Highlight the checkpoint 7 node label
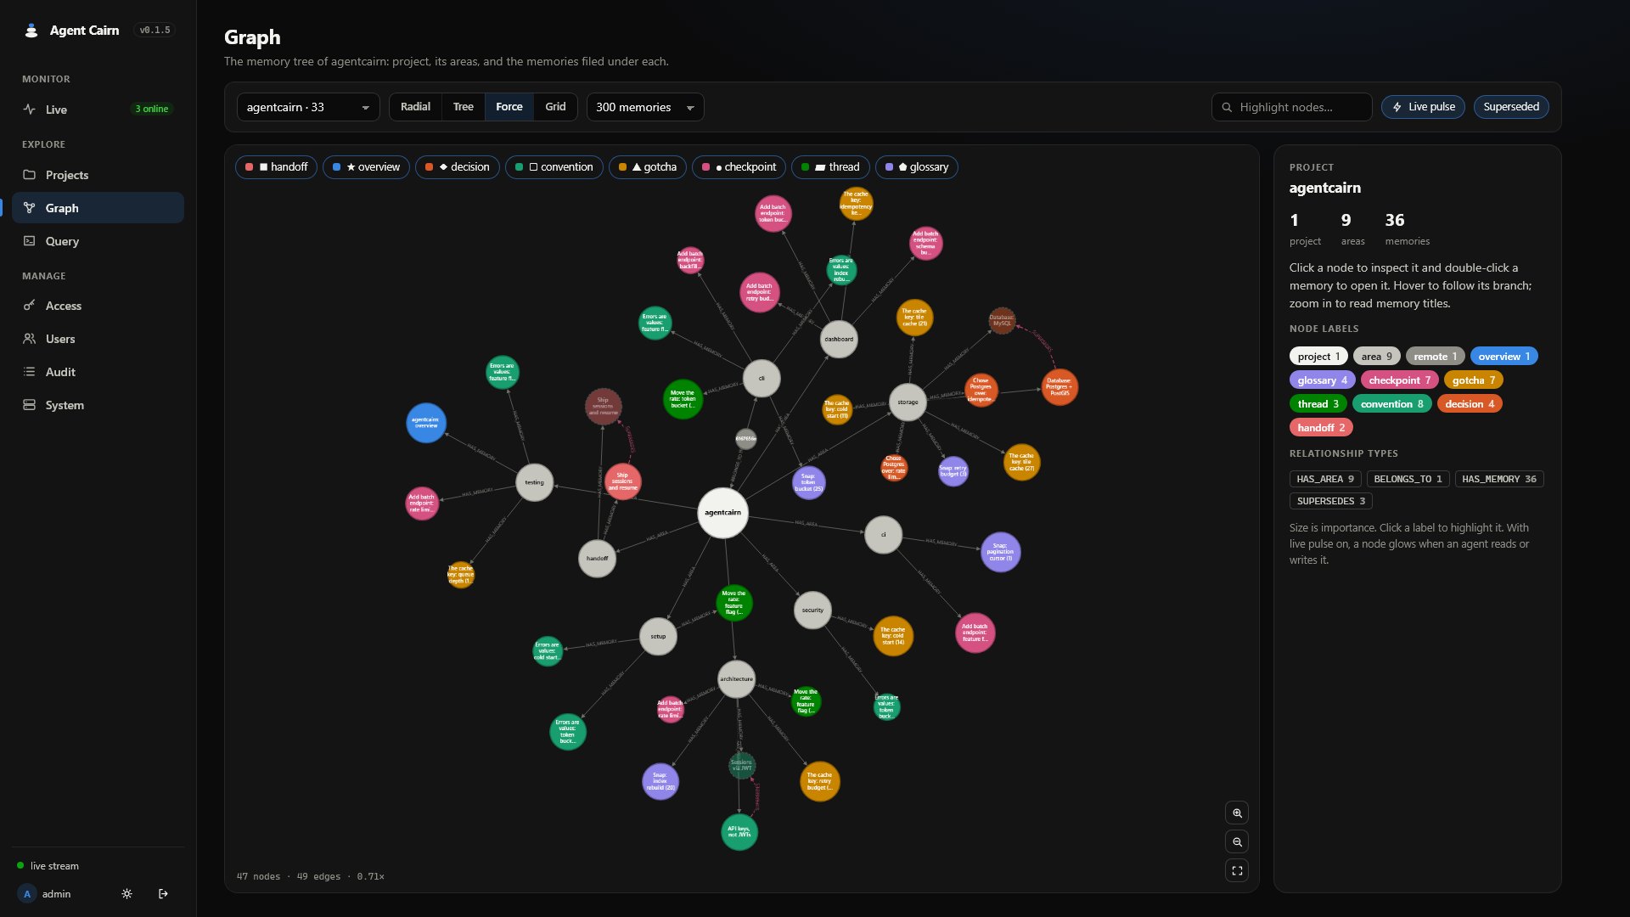 [x=1400, y=380]
